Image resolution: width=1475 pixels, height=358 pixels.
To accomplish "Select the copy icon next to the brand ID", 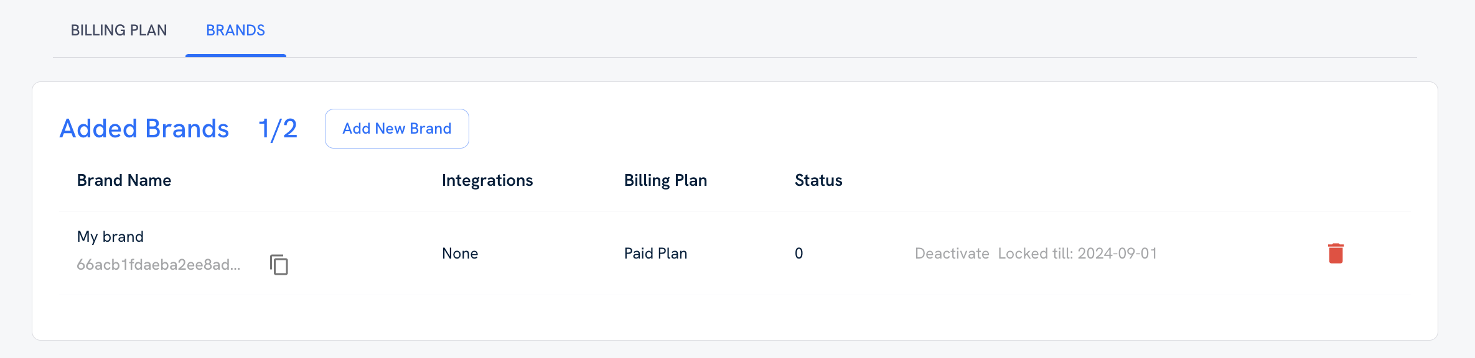I will tap(279, 264).
